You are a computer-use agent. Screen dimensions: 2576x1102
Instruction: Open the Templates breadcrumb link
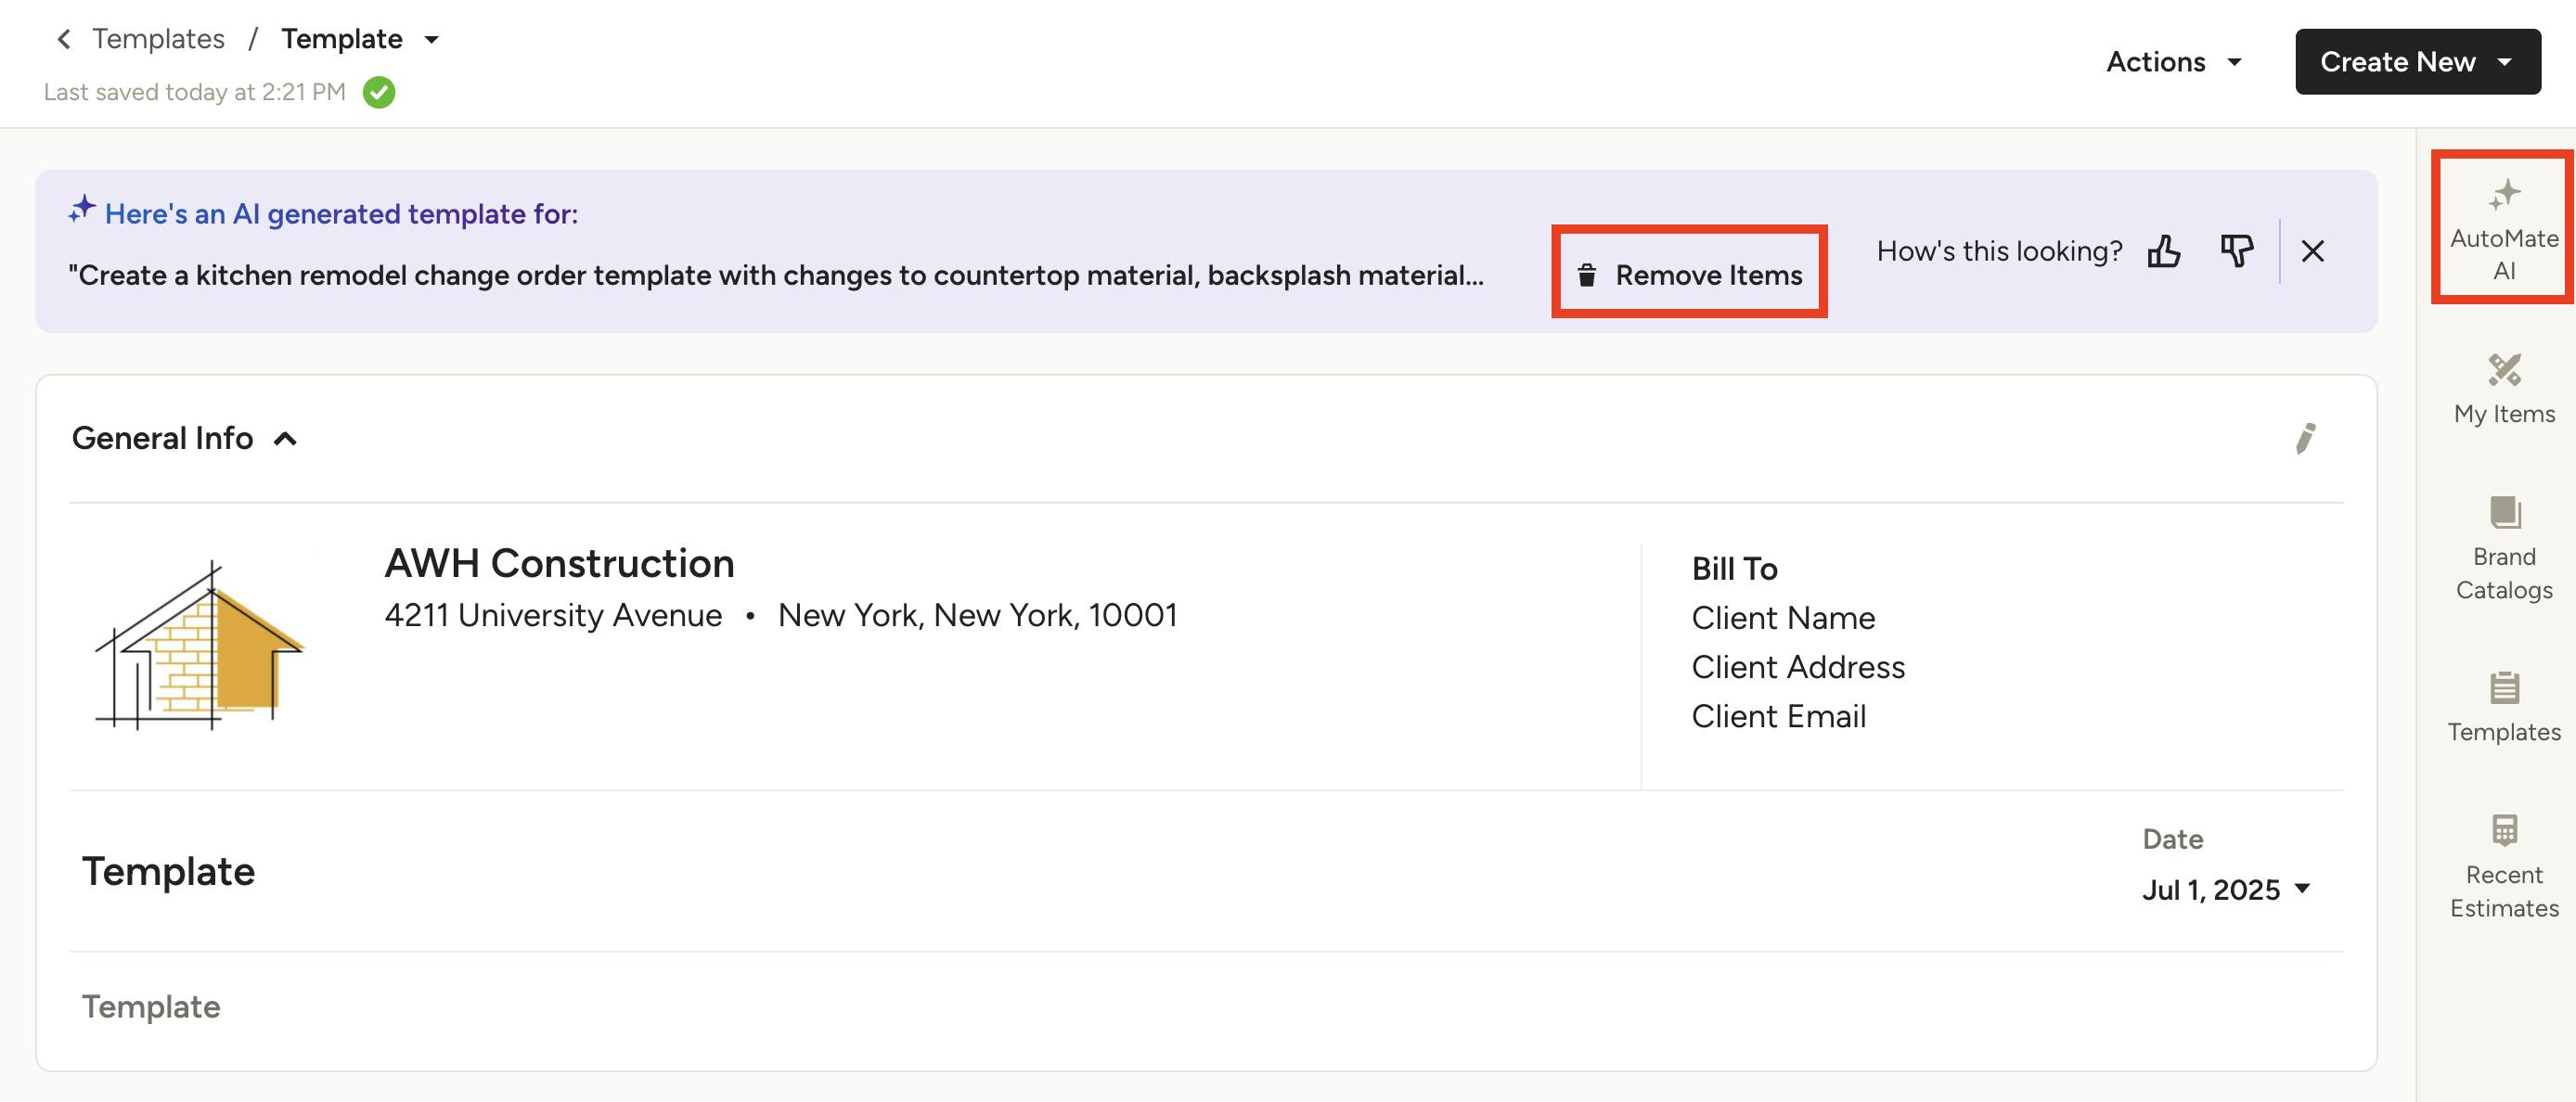[158, 39]
